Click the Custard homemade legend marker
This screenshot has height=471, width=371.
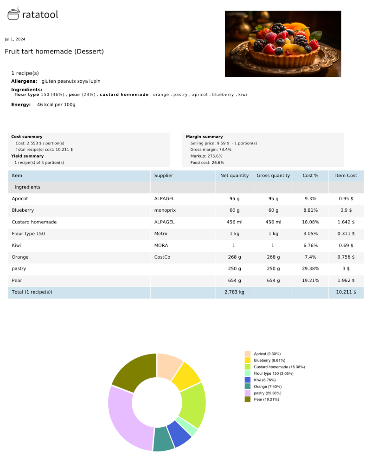pos(247,366)
